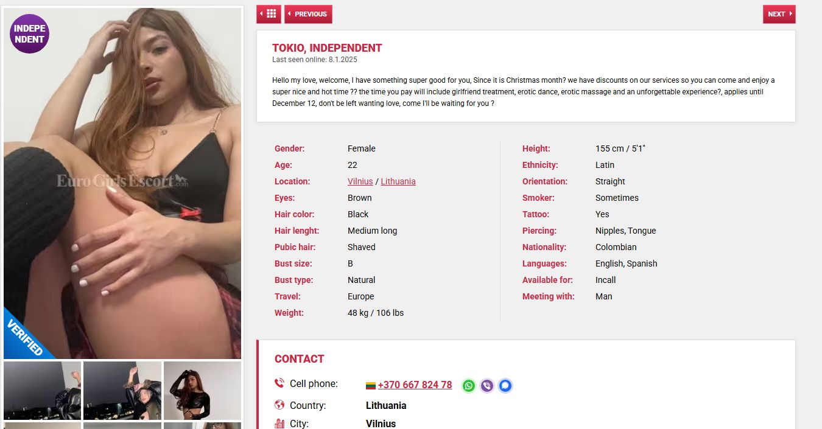Click the cell phone handset icon
Image resolution: width=822 pixels, height=429 pixels.
[279, 383]
